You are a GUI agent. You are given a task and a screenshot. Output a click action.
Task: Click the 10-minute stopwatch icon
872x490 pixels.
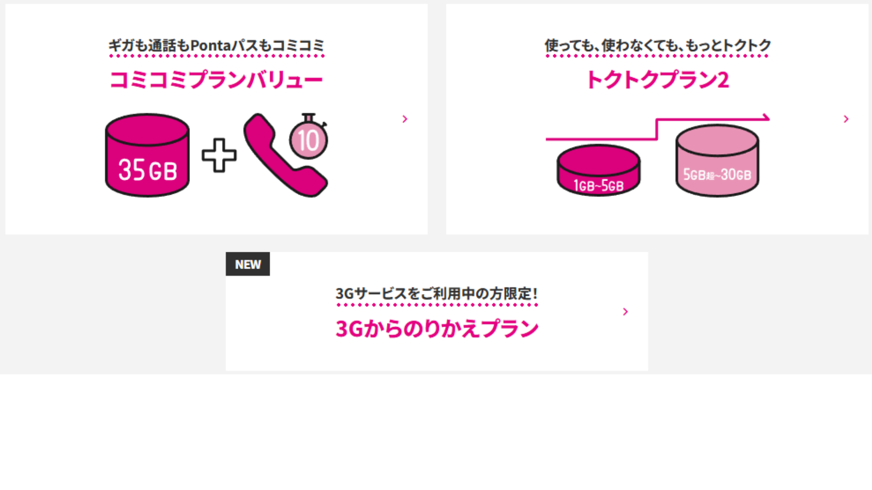(309, 136)
